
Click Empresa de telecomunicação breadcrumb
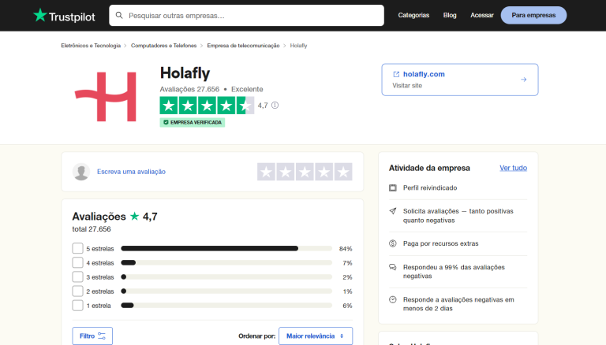pyautogui.click(x=243, y=46)
